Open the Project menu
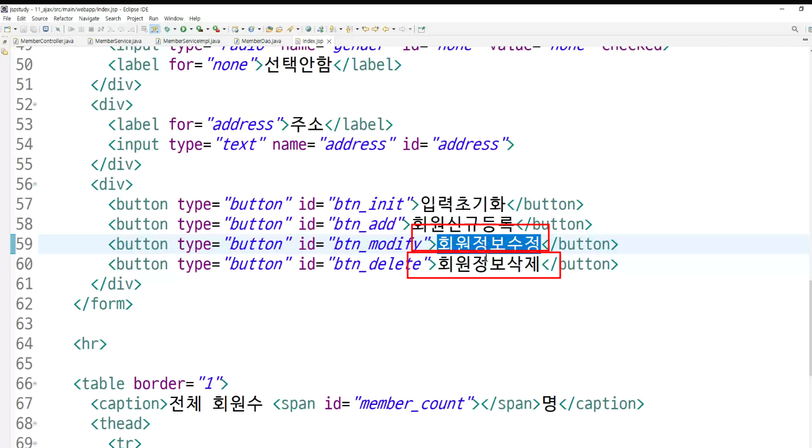The image size is (812, 448). click(x=135, y=19)
